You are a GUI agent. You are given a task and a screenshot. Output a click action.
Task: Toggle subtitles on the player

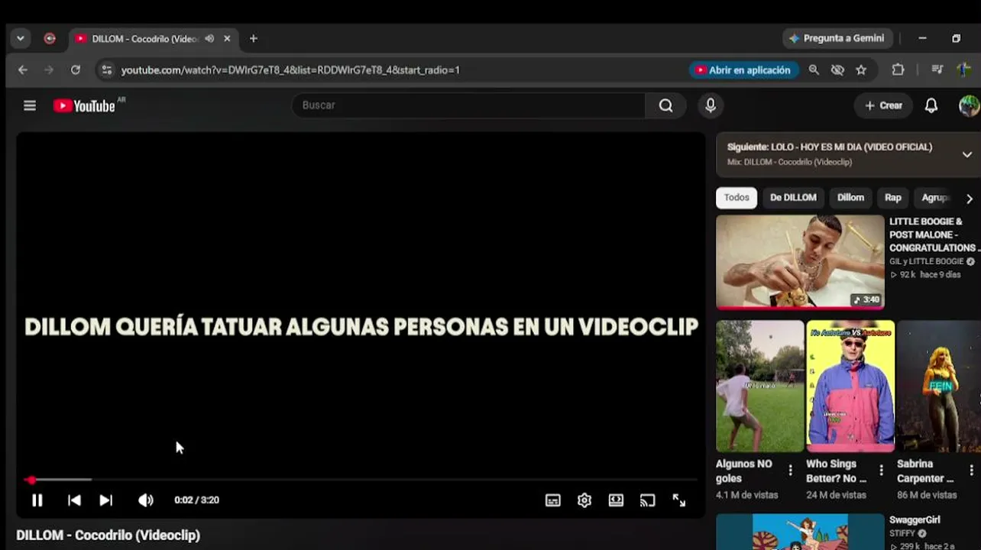point(552,500)
